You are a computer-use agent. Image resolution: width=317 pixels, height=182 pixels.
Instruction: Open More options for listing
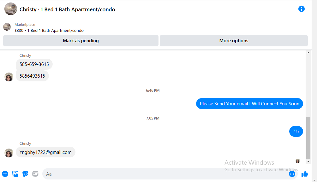click(234, 41)
